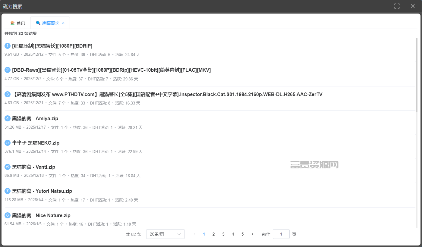The height and width of the screenshot is (247, 422).
Task: Open result 黑猫的窝 - Yutori Natsu.zip
Action: click(x=42, y=191)
